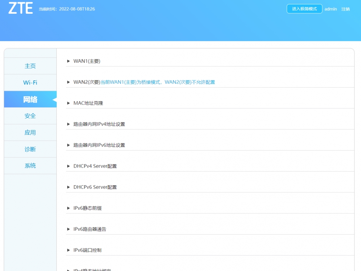Expand IPv6端口控制 arrow
This screenshot has height=271, width=361.
coord(68,250)
